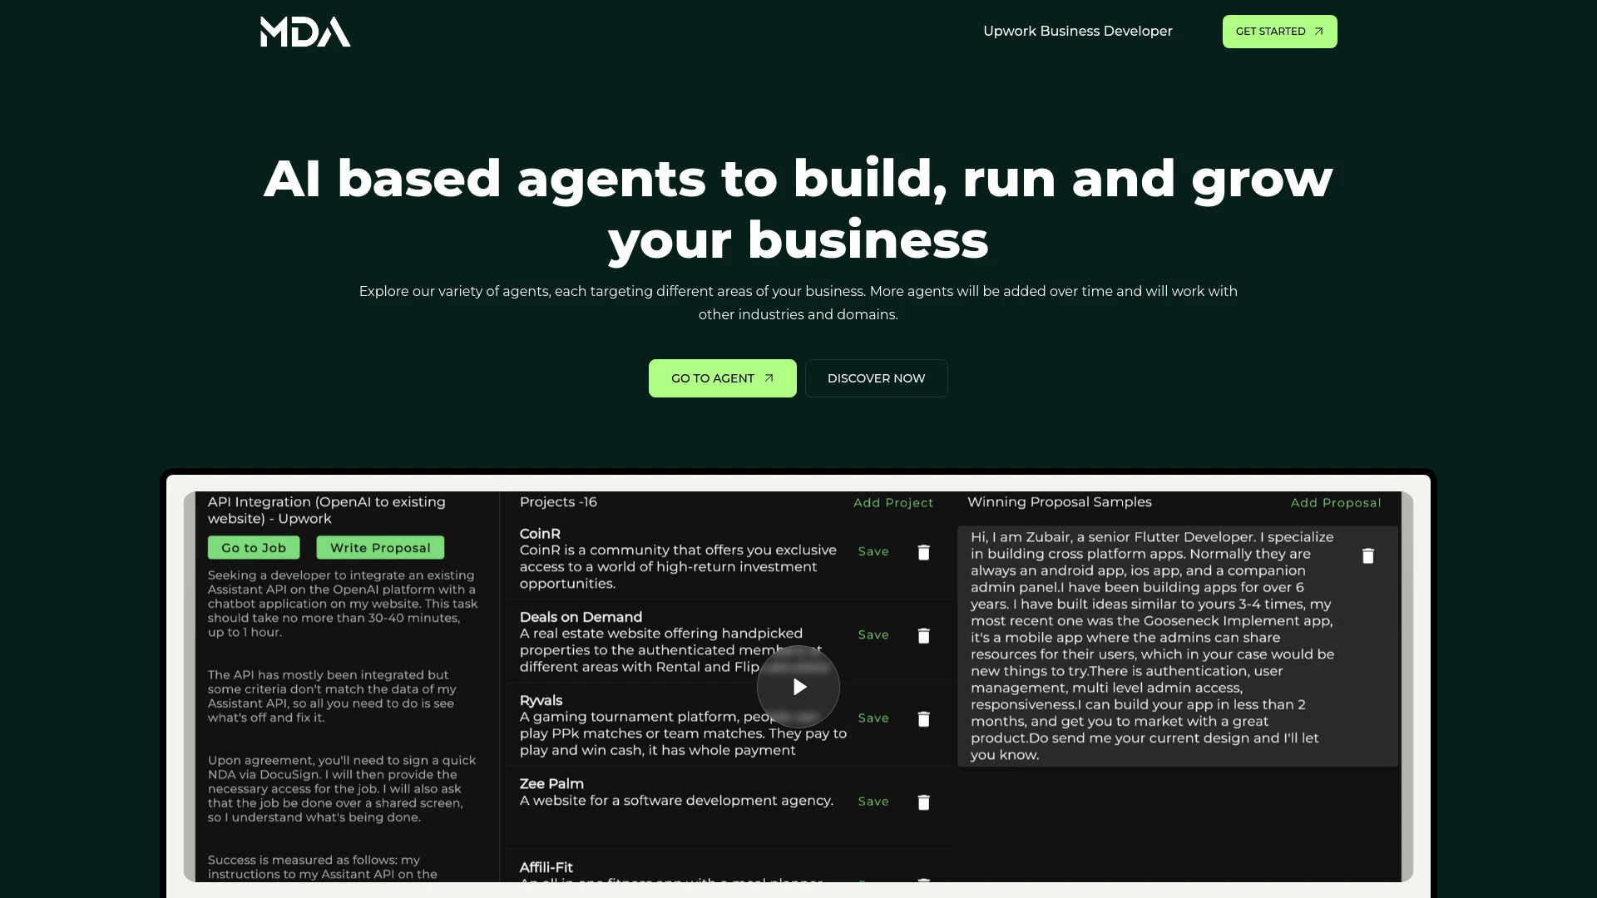Click the delete icon next to Deals on Demand
The image size is (1597, 898).
(x=923, y=635)
